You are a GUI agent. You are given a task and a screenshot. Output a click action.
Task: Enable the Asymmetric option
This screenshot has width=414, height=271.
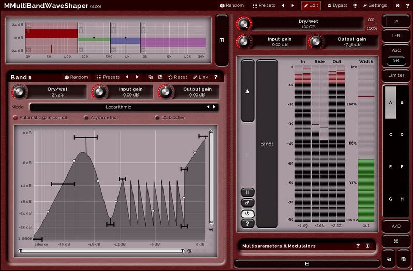(100, 118)
